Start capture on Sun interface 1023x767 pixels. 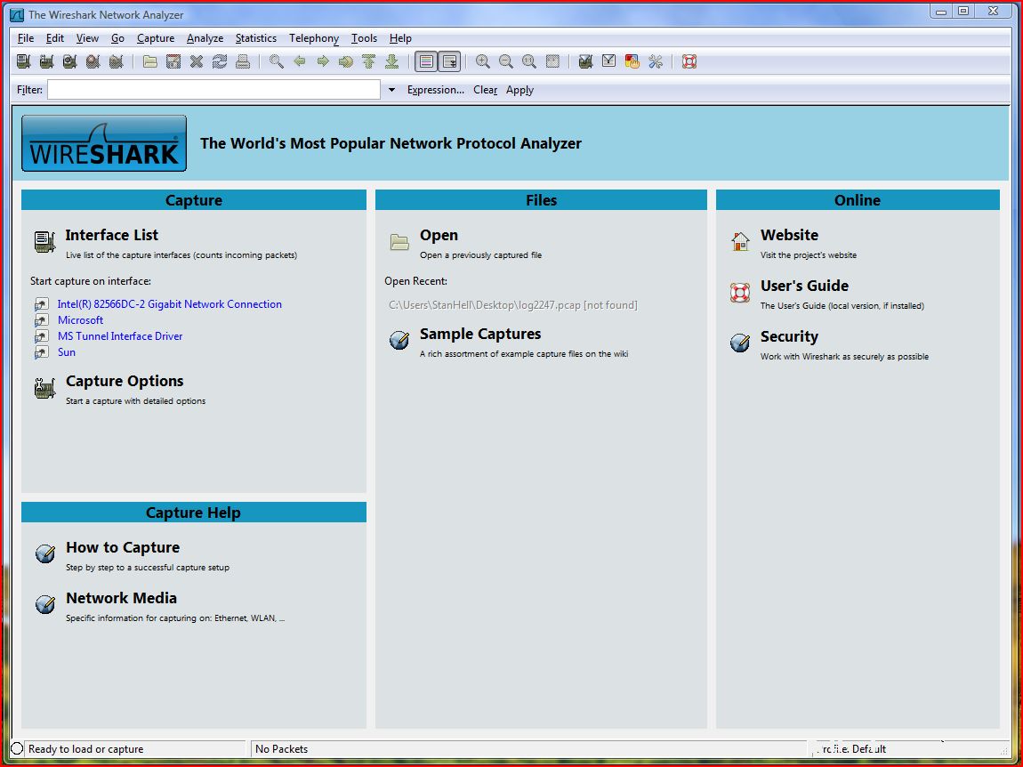click(x=67, y=351)
